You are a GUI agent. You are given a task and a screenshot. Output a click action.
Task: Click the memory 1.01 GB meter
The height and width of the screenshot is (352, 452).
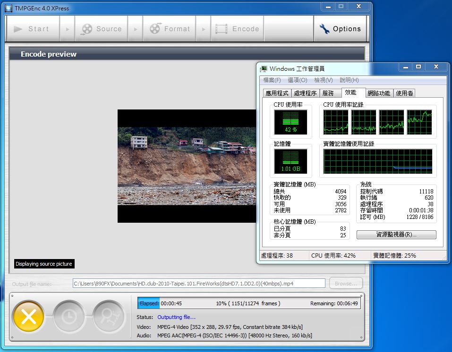290,161
